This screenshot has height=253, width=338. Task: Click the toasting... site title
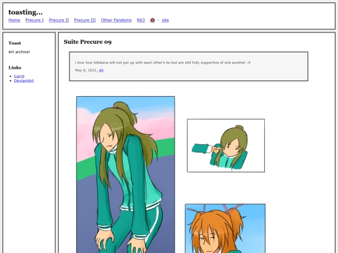26,12
